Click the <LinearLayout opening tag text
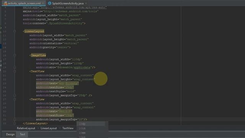The height and width of the screenshot is (138, 245). click(x=34, y=31)
